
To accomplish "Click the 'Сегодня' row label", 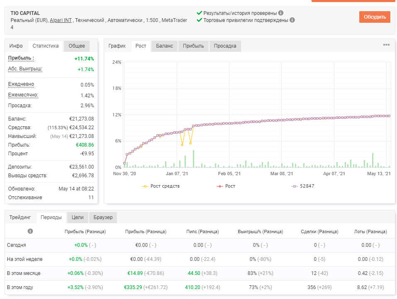I will (17, 245).
